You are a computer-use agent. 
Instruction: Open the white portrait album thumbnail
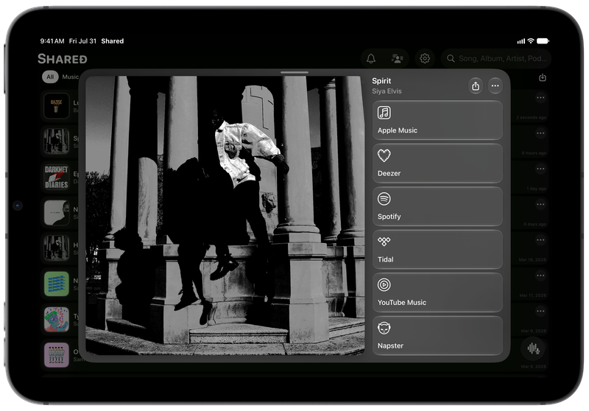(57, 213)
